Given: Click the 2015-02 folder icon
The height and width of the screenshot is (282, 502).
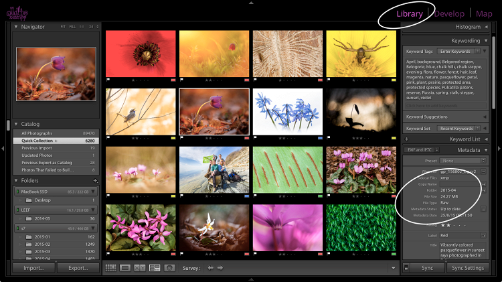Looking at the screenshot, I should pyautogui.click(x=29, y=244).
